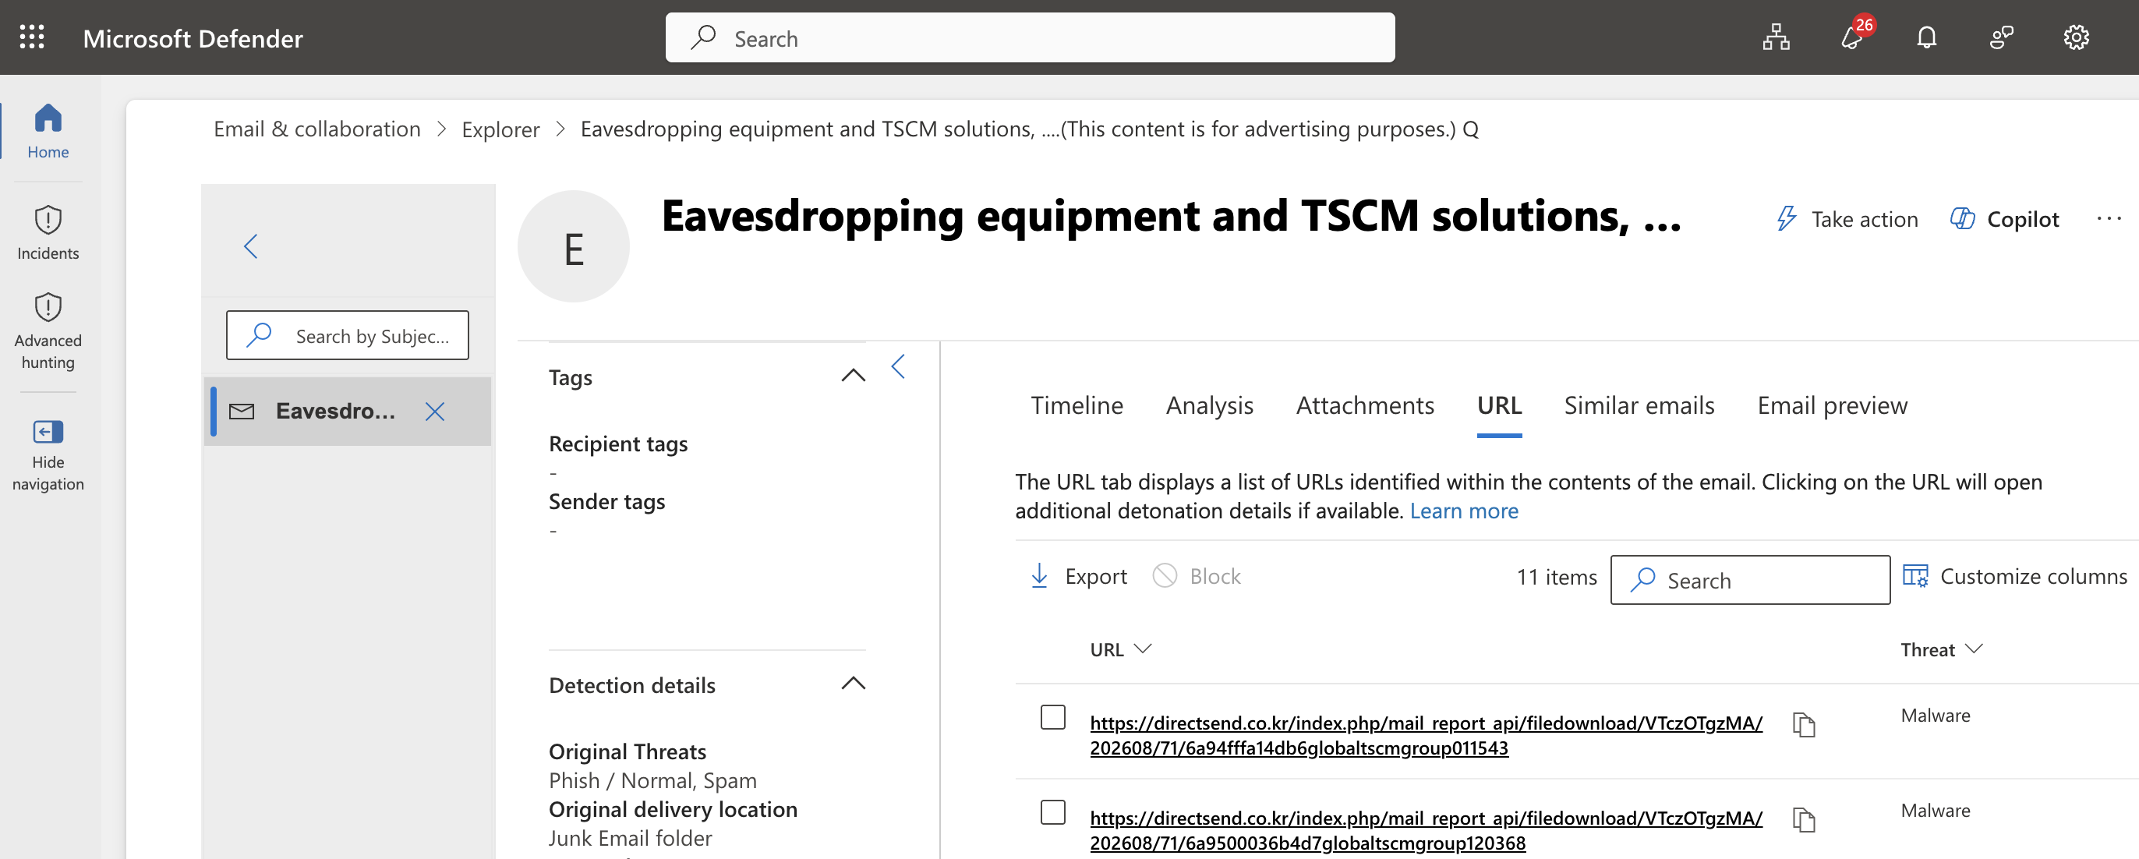Open Customize columns
Viewport: 2139px width, 859px height.
2014,576
